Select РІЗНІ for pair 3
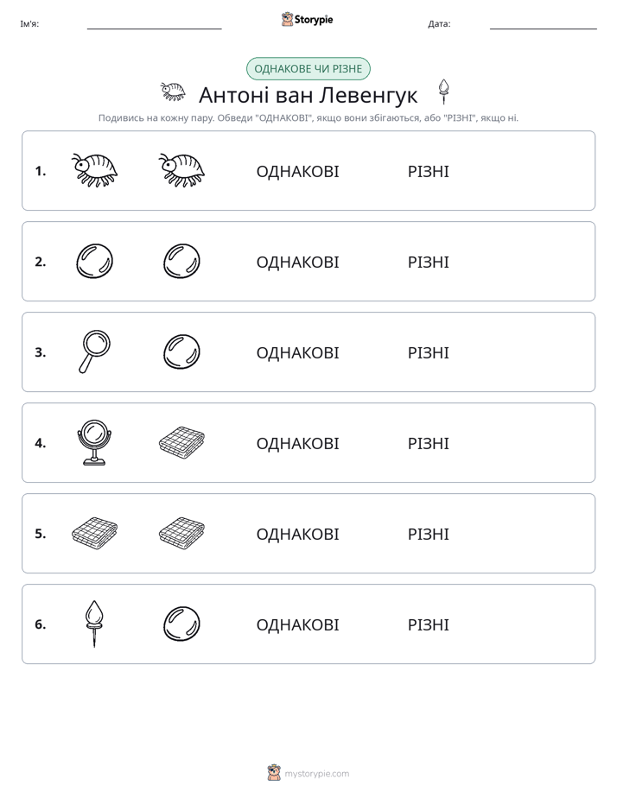This screenshot has width=617, height=798. click(428, 352)
